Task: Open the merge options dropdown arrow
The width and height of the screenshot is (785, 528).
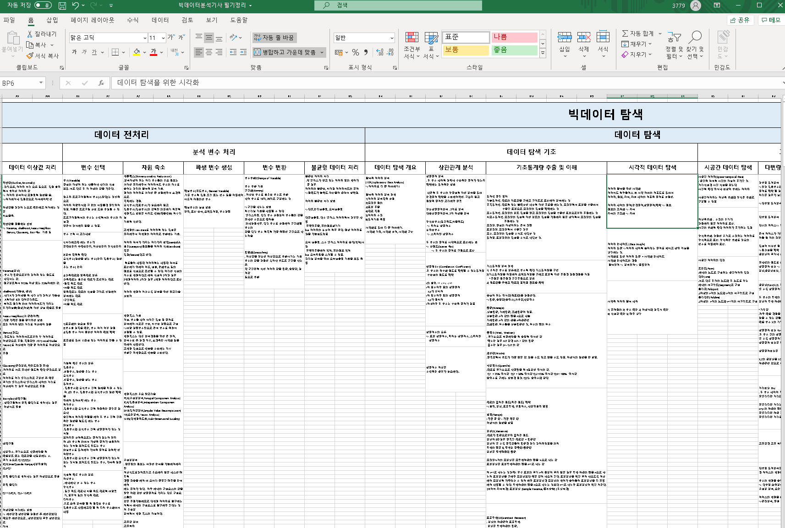Action: 322,52
